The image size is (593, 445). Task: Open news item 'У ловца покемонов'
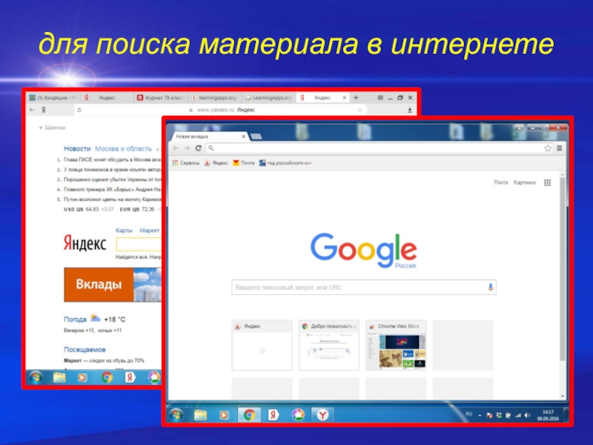click(x=113, y=170)
